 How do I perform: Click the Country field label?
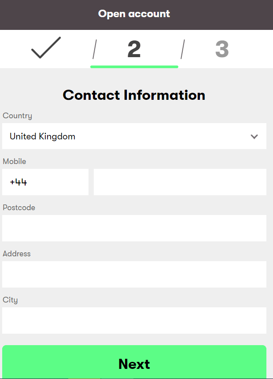(x=18, y=116)
